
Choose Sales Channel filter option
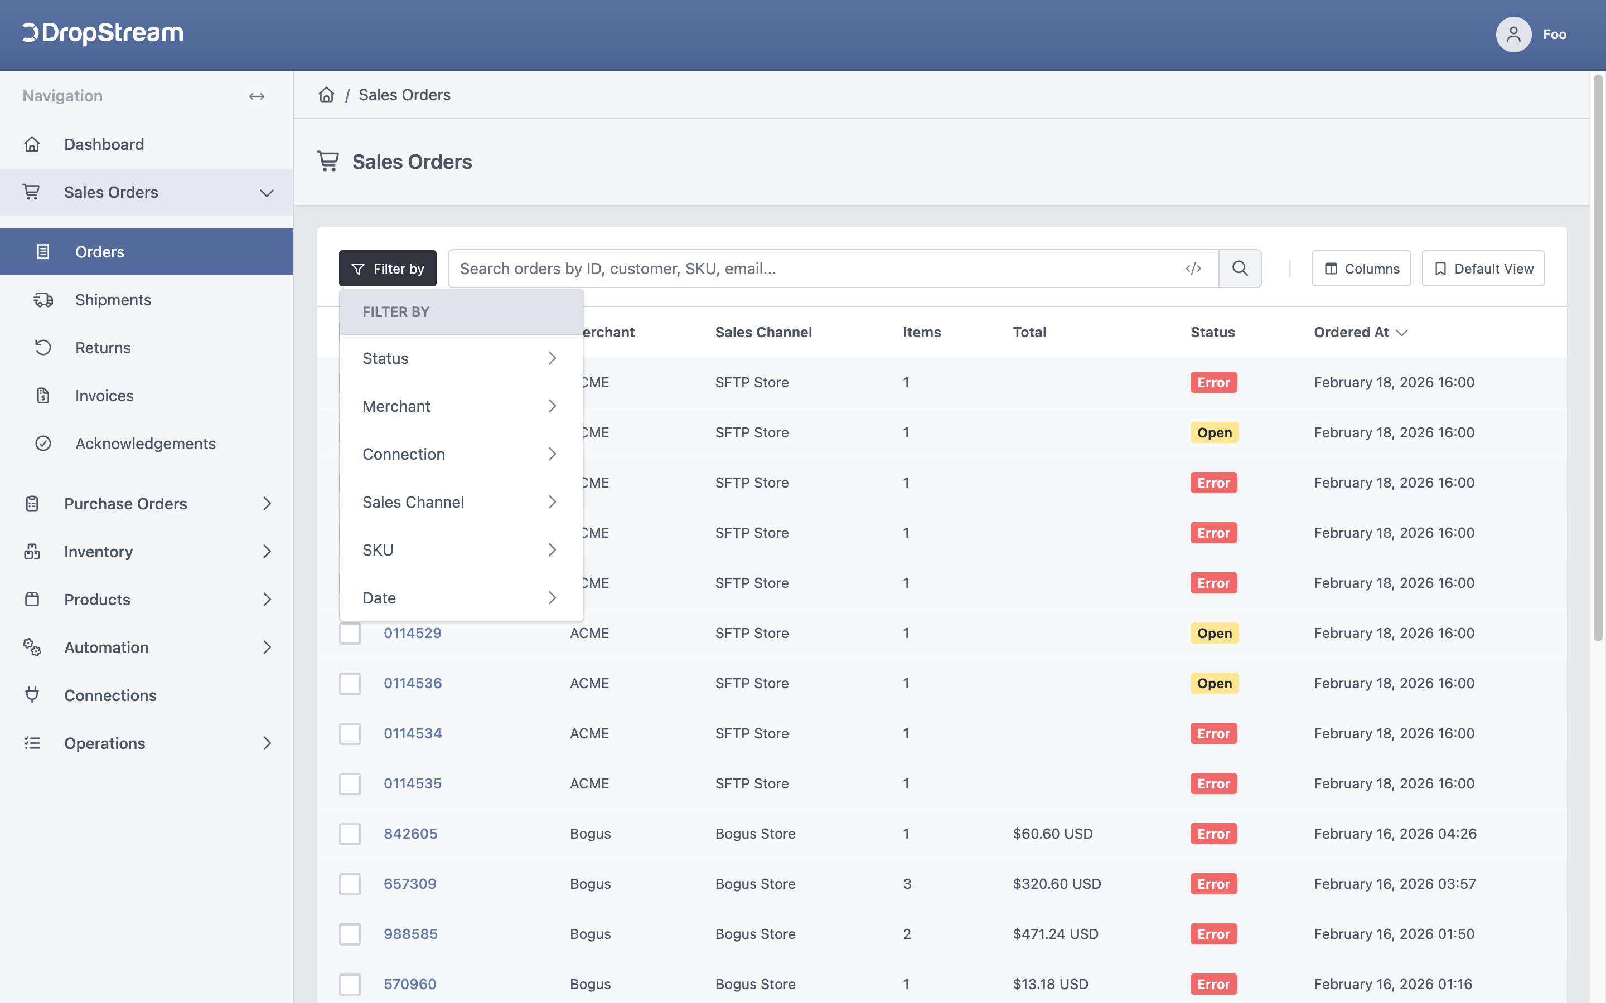461,502
